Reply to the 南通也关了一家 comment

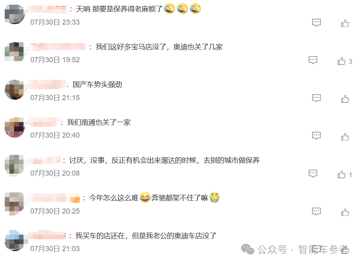(317, 136)
